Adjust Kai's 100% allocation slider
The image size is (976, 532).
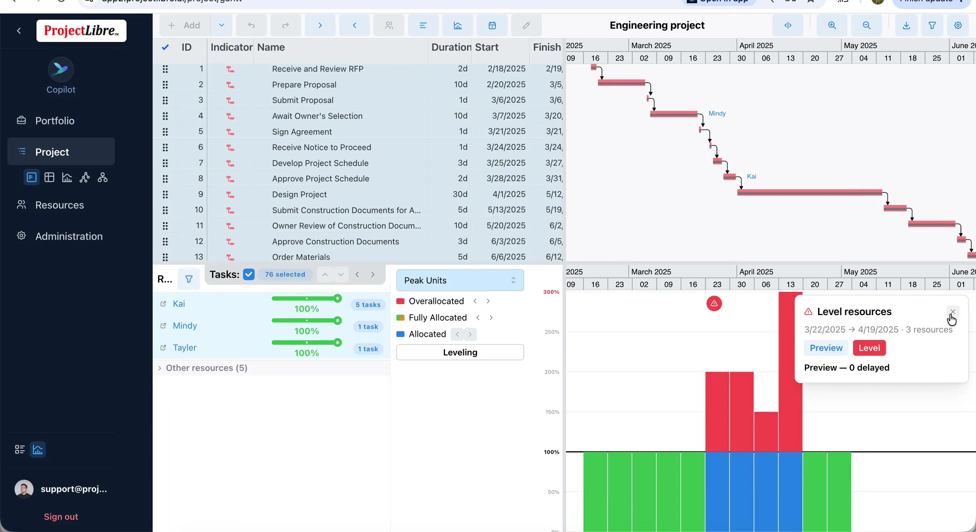tap(307, 298)
